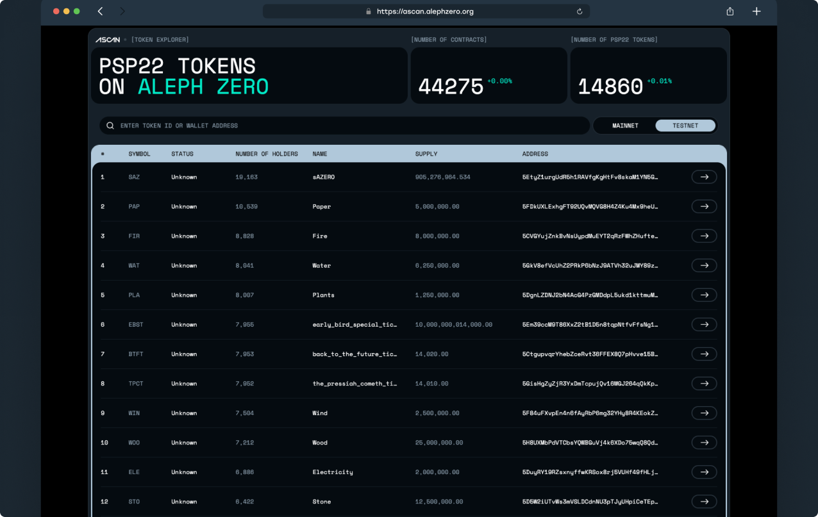The image size is (818, 517).
Task: Click the browser share icon
Action: (730, 12)
